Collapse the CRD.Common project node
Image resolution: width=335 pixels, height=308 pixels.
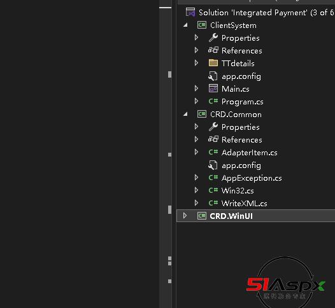tap(185, 114)
